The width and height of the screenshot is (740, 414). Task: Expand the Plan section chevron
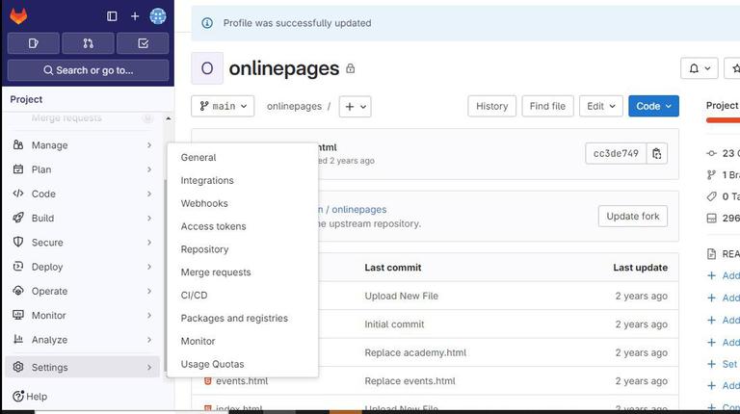click(149, 169)
